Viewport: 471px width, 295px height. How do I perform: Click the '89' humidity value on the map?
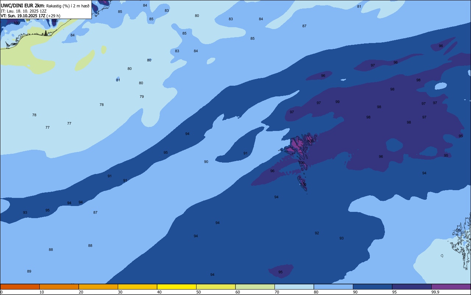point(29,271)
